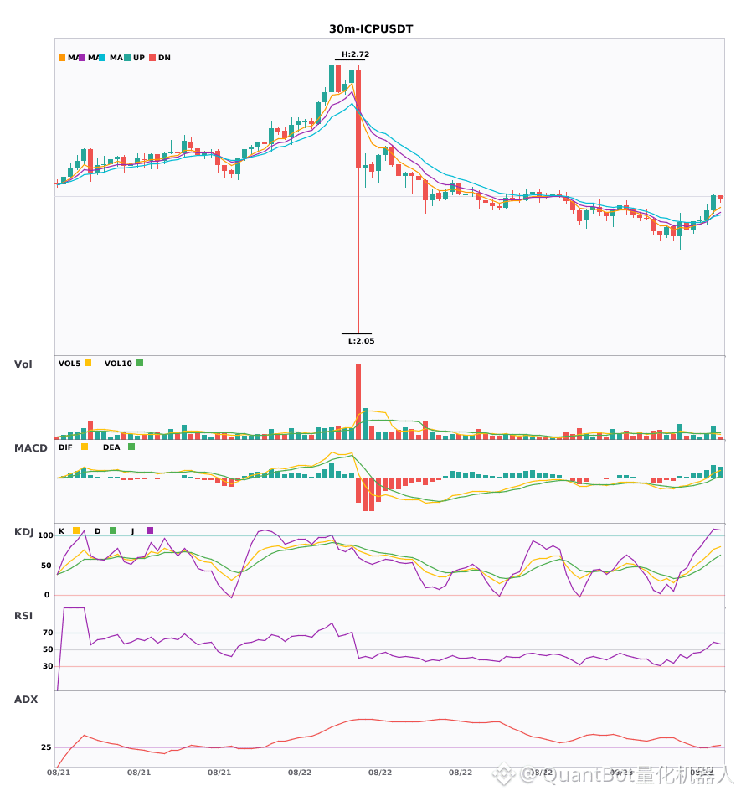Click the L:2.05 low price label

(361, 341)
